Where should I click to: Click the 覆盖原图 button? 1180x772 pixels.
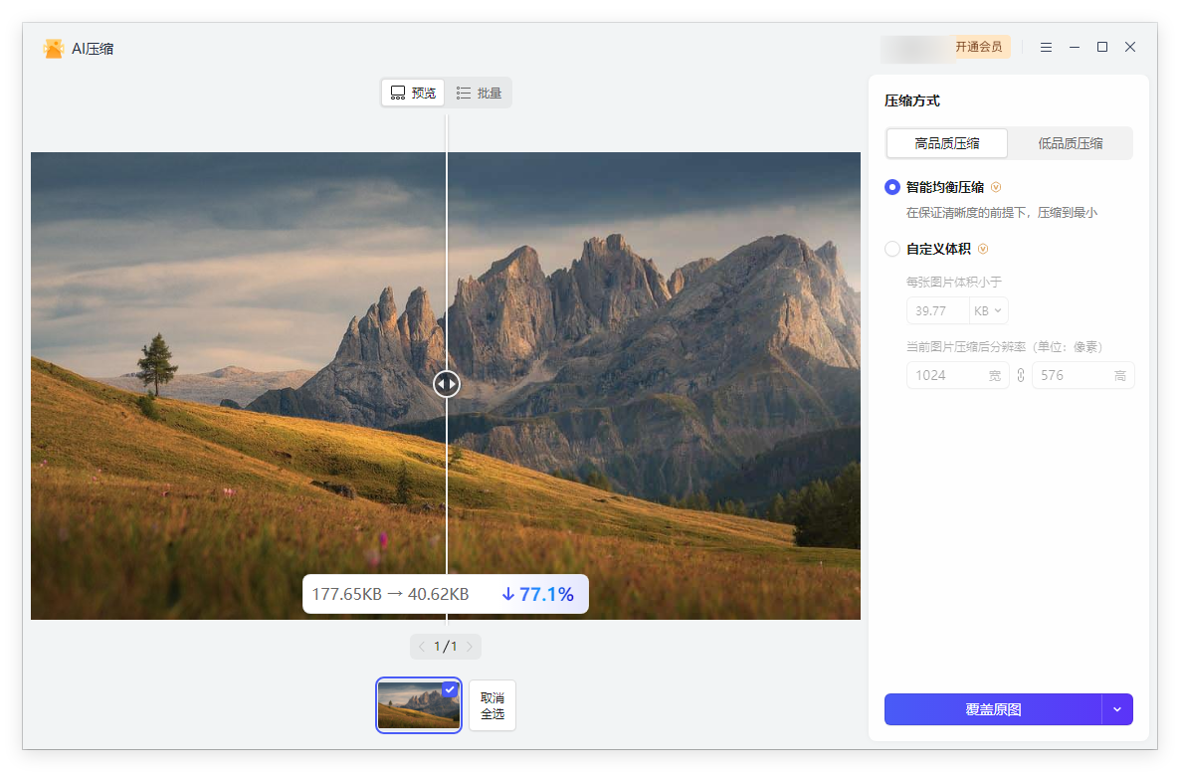pos(993,709)
